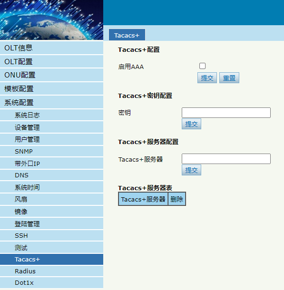284x290 pixels.
Task: Expand the ONU配置 menu section
Action: [52, 75]
